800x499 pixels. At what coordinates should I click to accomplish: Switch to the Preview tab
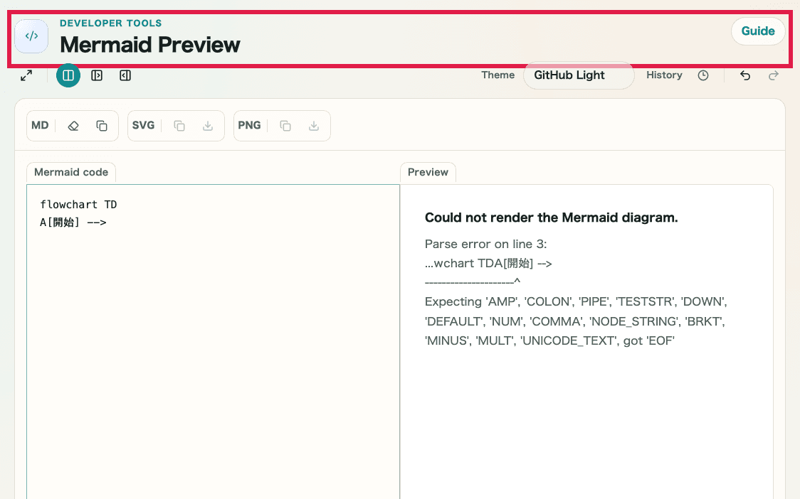point(428,172)
